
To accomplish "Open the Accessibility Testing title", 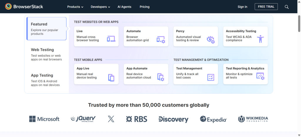I will [241, 31].
